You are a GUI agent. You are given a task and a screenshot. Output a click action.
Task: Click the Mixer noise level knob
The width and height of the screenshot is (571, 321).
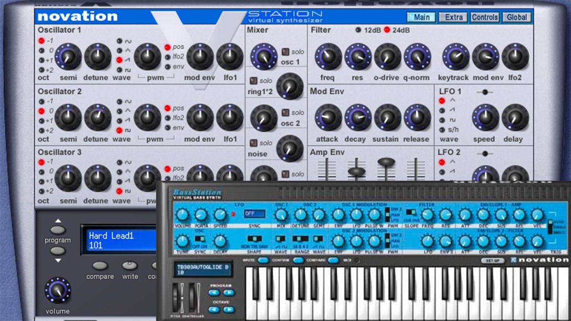coord(290,148)
